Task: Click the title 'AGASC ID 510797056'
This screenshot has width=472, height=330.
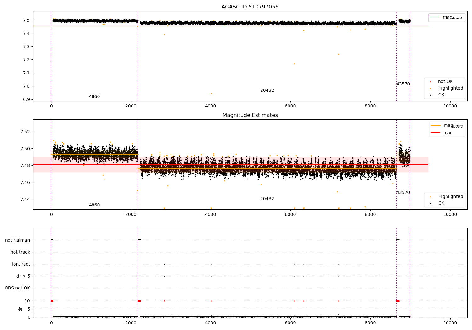Action: [x=250, y=7]
